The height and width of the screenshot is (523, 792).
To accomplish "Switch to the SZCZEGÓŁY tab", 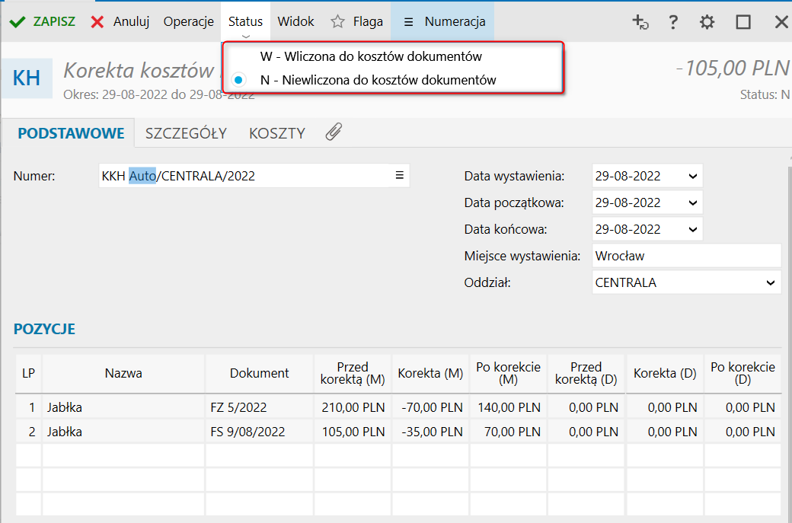I will click(x=186, y=133).
